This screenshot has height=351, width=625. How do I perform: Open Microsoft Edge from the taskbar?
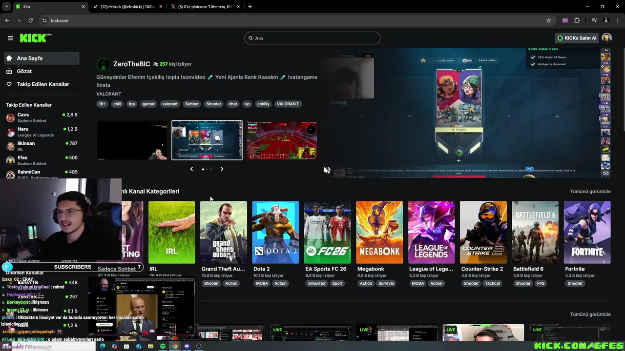103,346
